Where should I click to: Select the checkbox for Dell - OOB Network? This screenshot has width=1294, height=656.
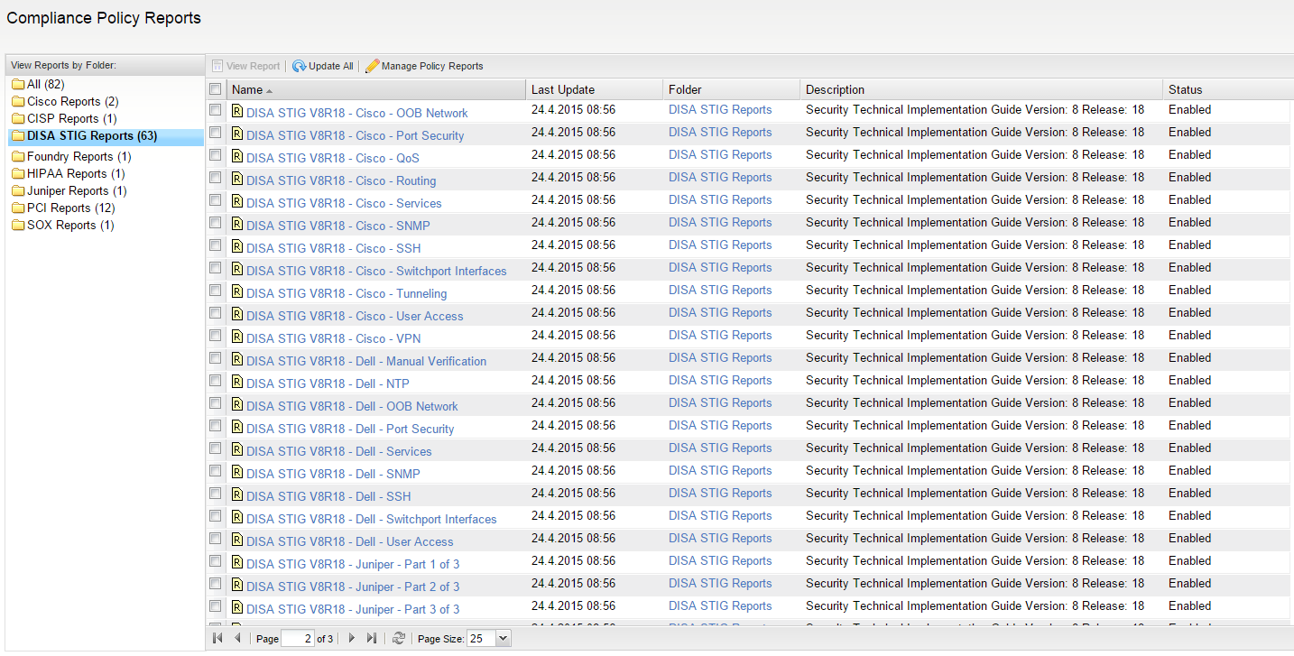click(x=215, y=402)
